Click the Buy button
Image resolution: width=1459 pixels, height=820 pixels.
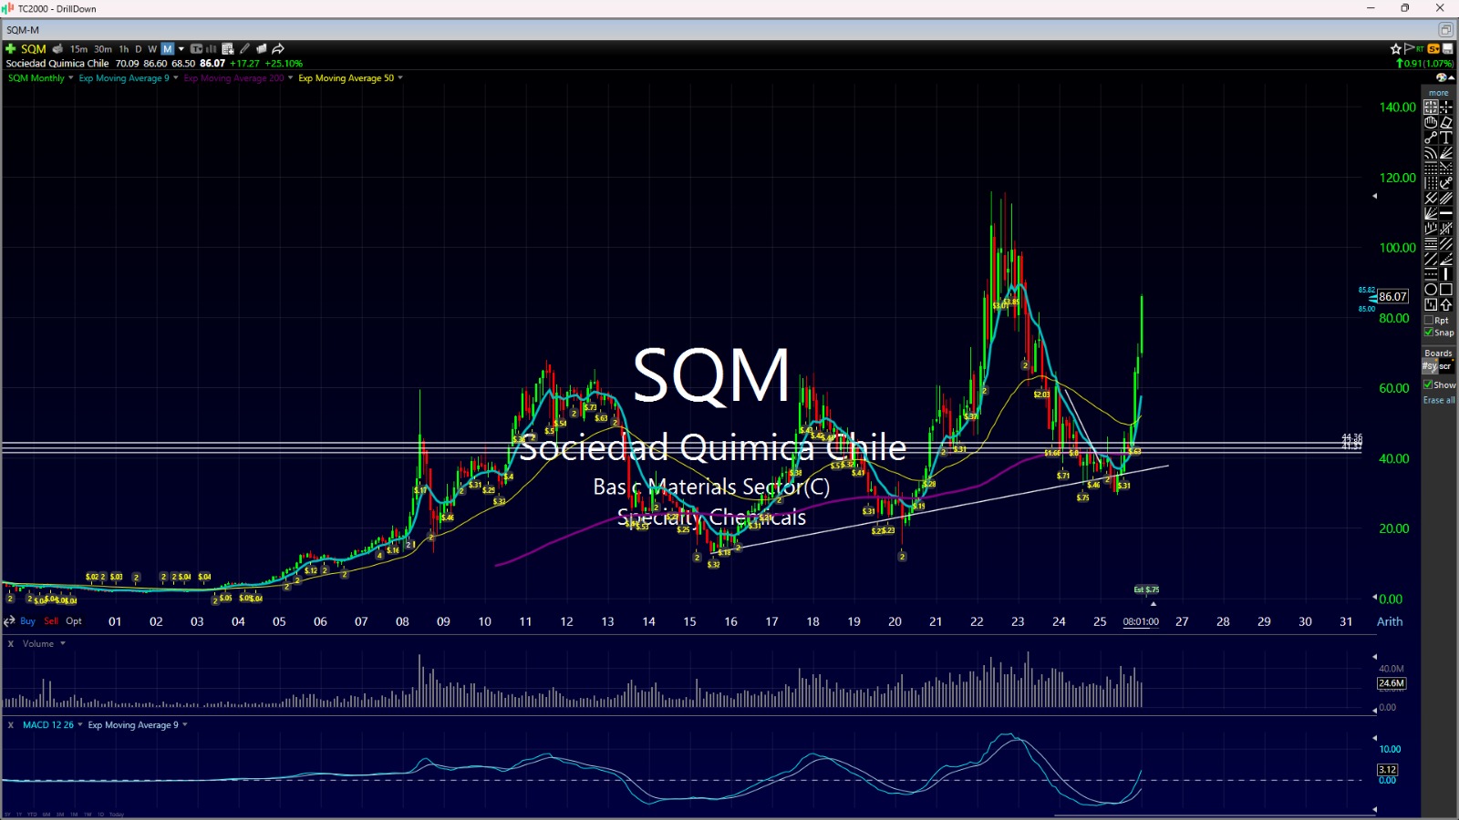click(x=27, y=621)
